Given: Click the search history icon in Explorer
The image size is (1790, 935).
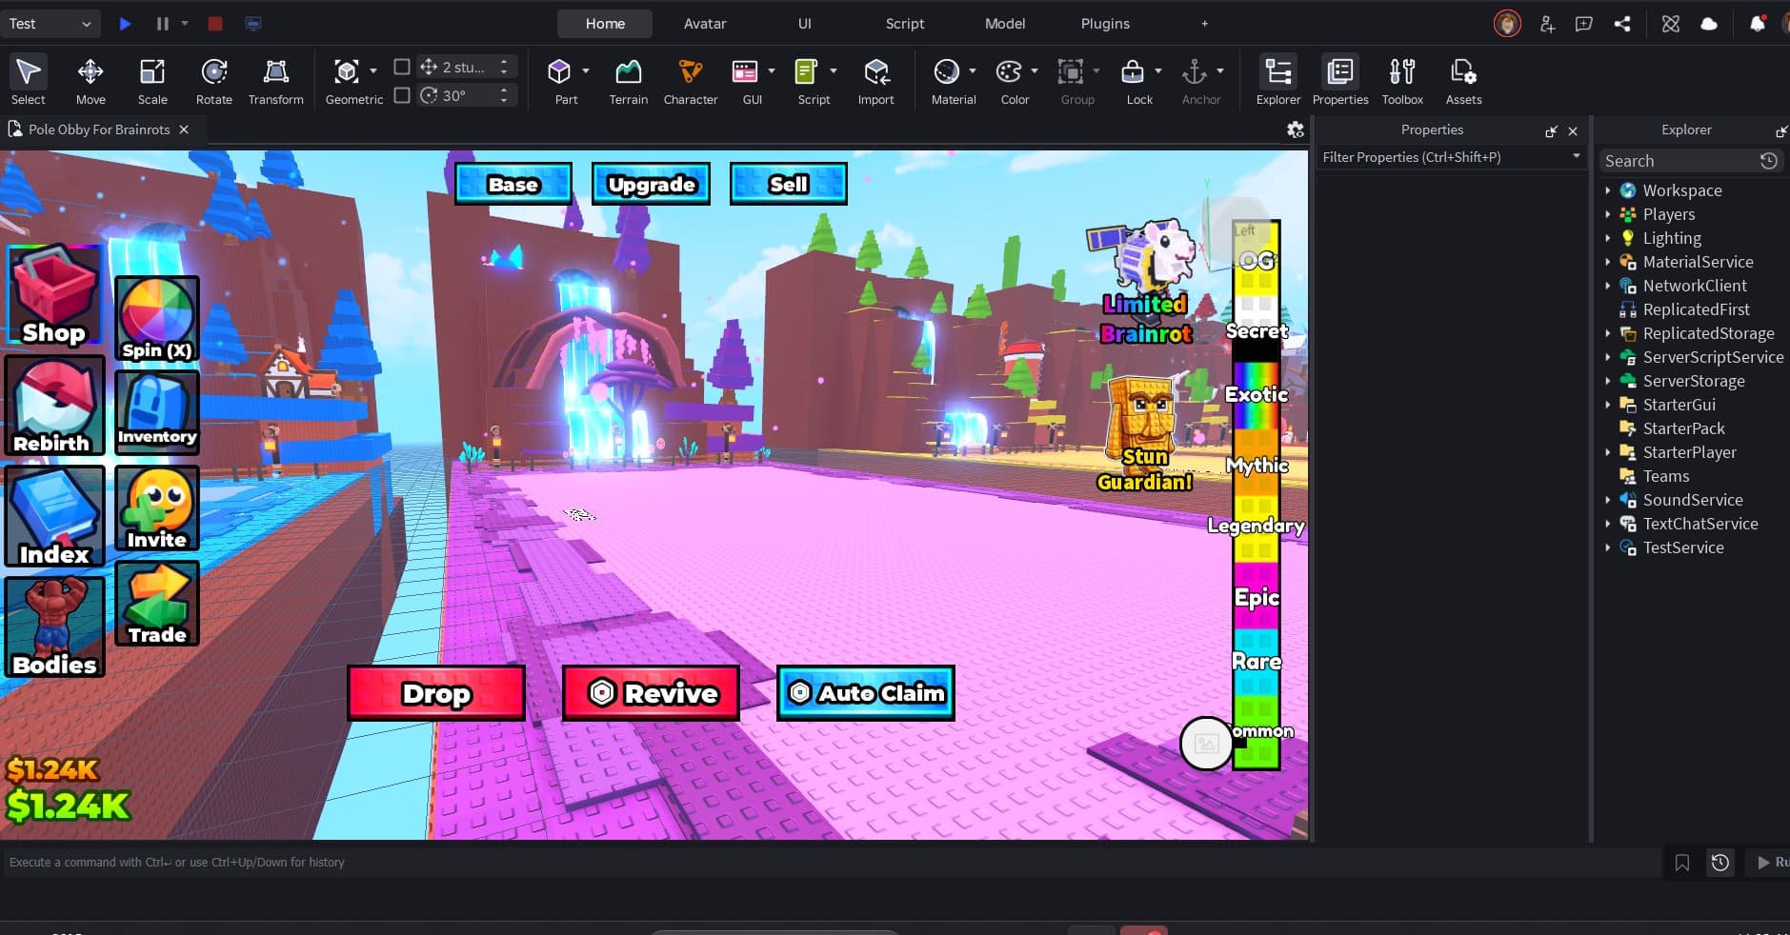Looking at the screenshot, I should pos(1769,161).
